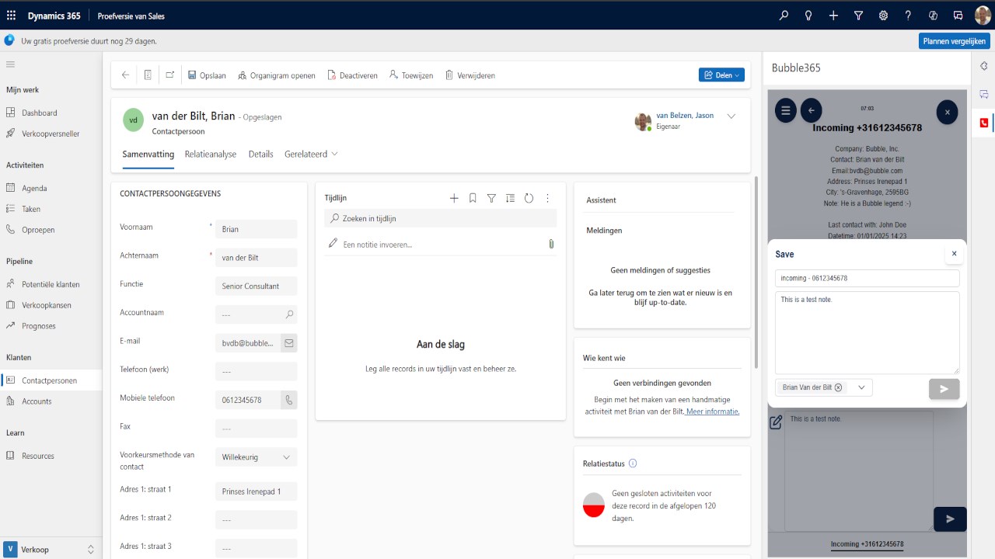Open advanced find funnel icon in top bar

[x=858, y=16]
